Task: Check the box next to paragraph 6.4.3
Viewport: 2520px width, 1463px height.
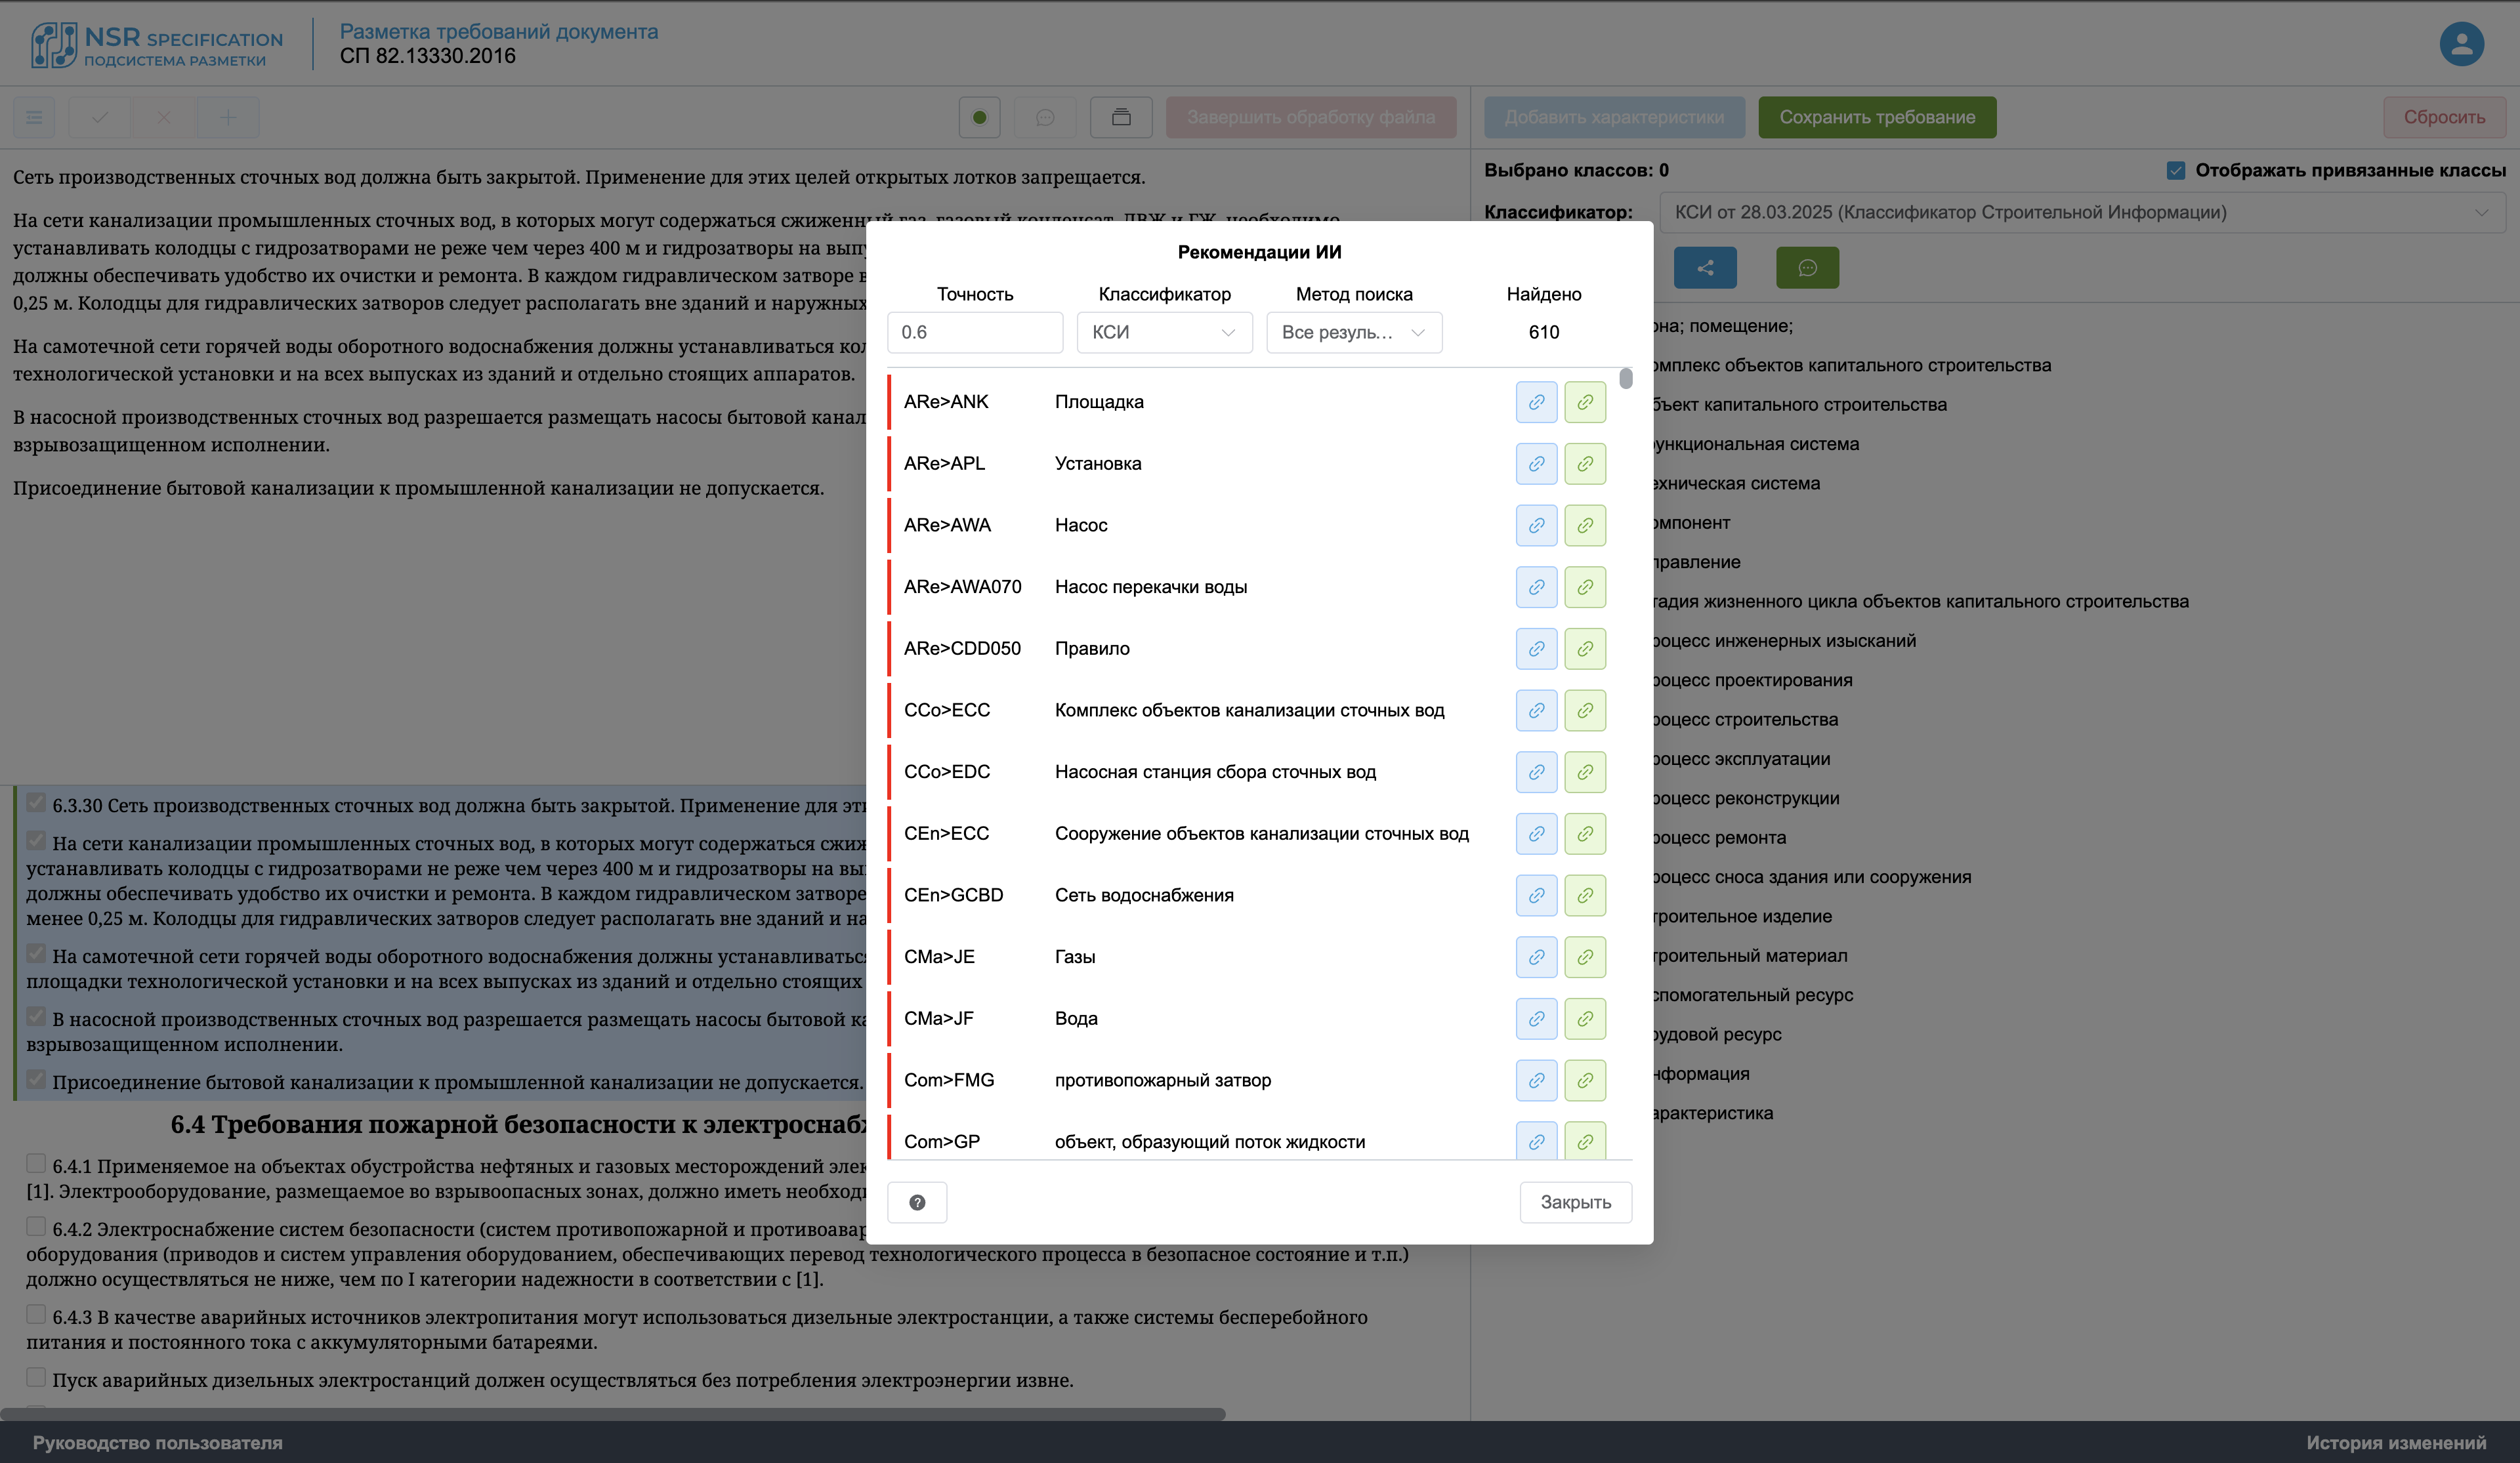Action: [x=36, y=1314]
